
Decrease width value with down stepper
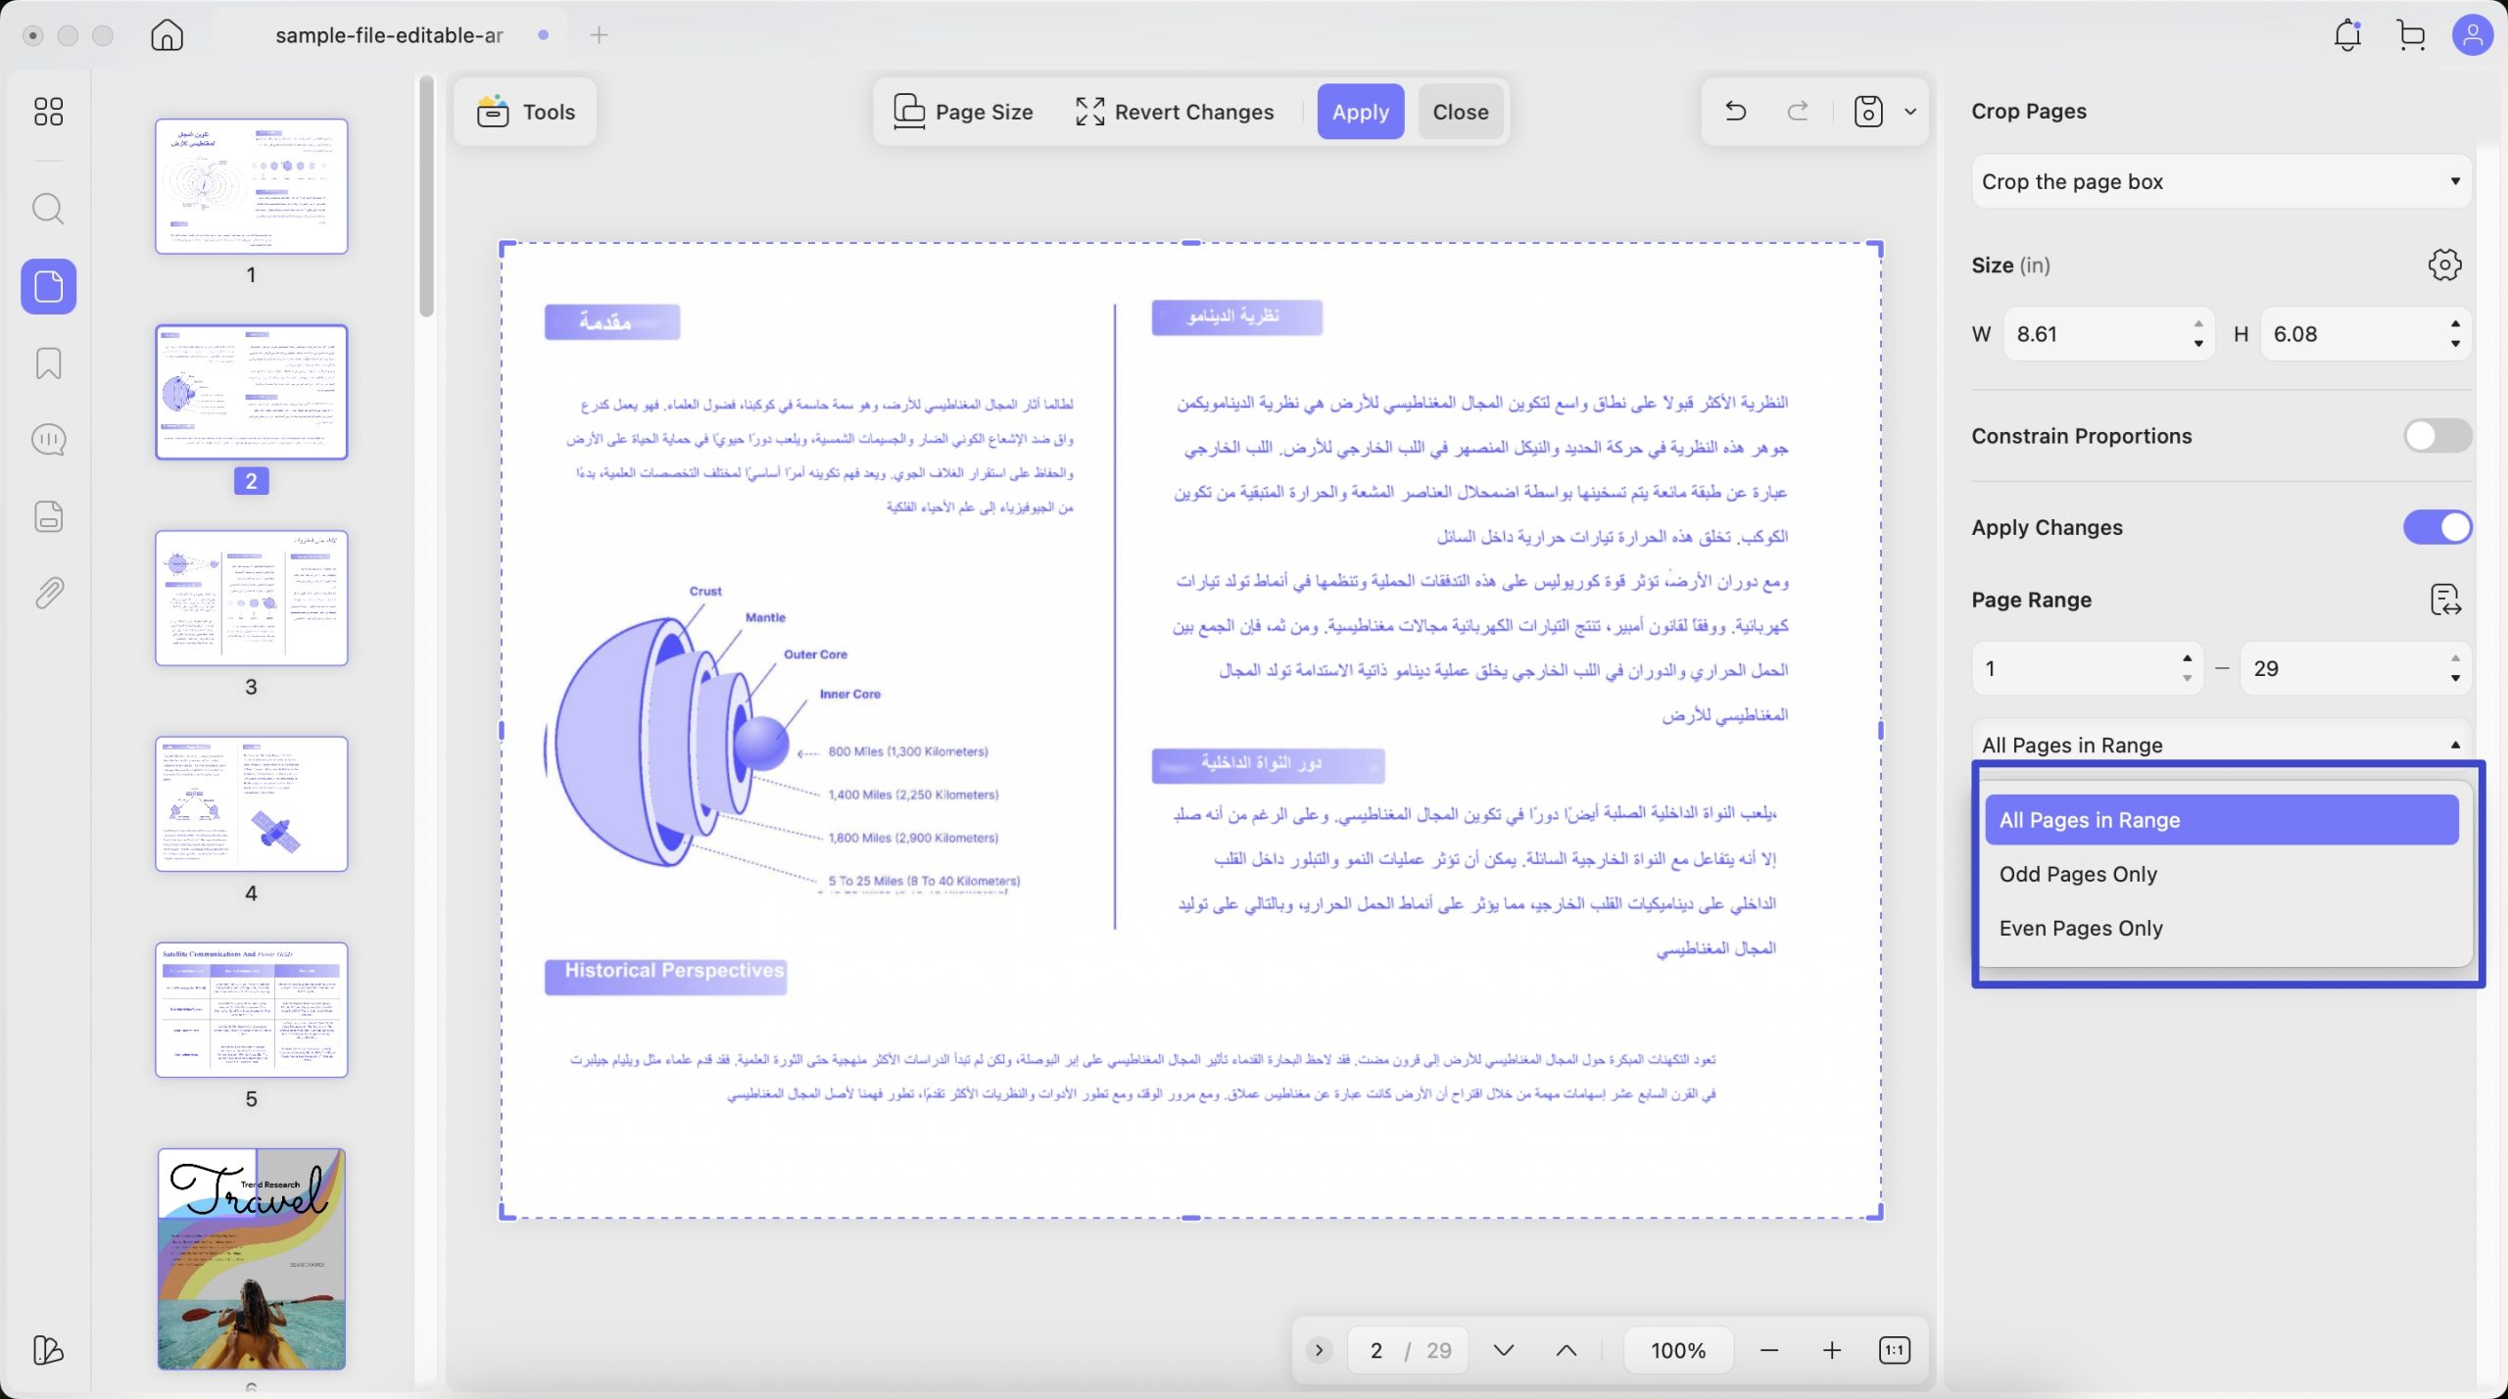point(2198,343)
